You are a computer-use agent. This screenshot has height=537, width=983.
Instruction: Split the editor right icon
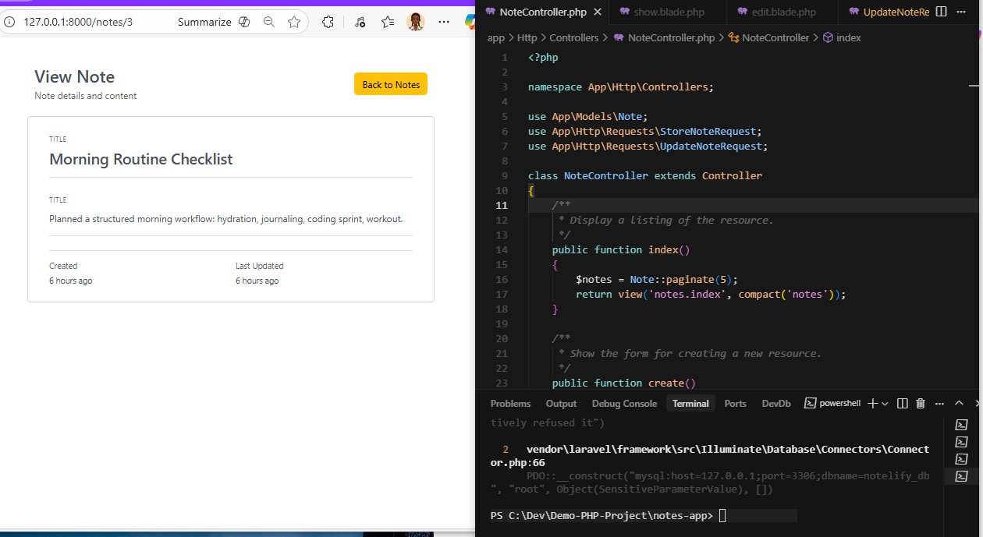pyautogui.click(x=941, y=12)
